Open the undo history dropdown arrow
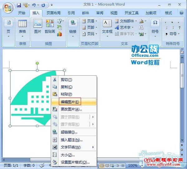This screenshot has height=169, width=187. coord(38,5)
